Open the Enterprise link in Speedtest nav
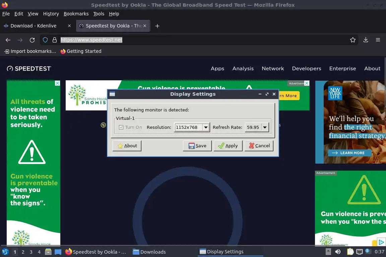 343,69
